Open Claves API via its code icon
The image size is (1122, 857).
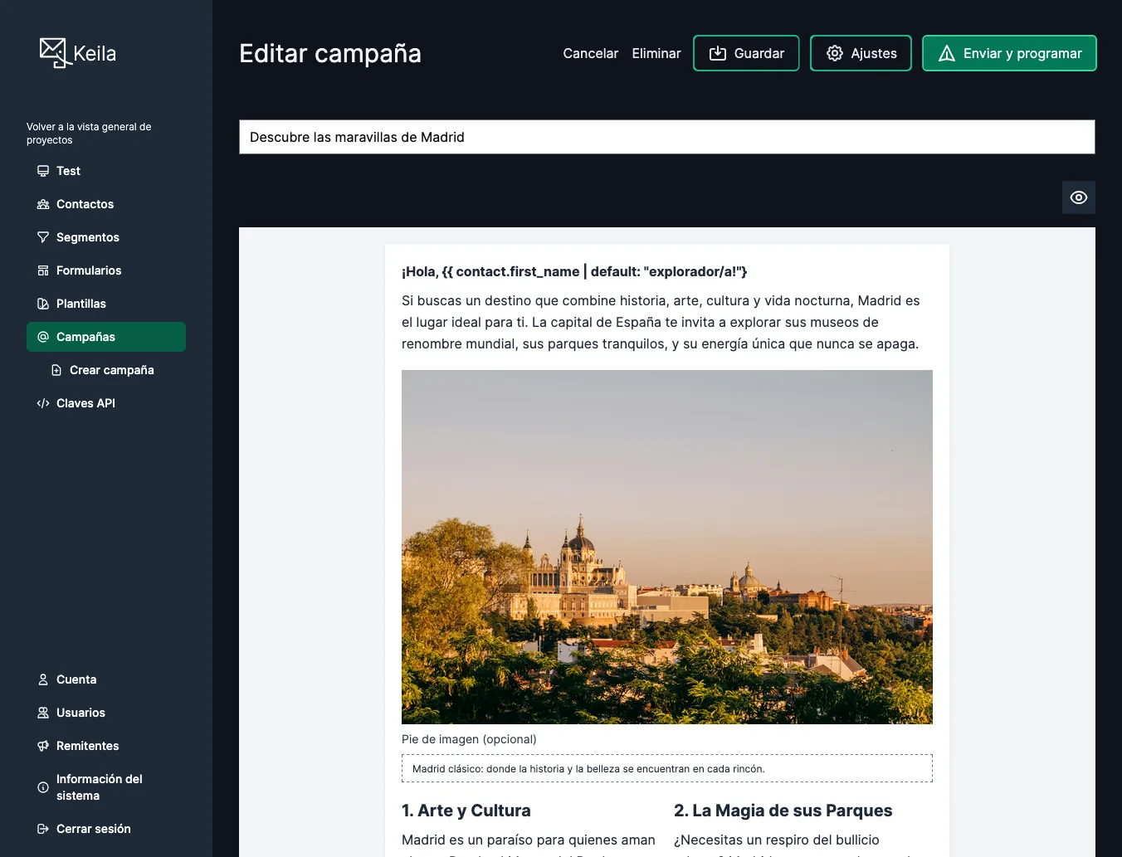pos(42,403)
